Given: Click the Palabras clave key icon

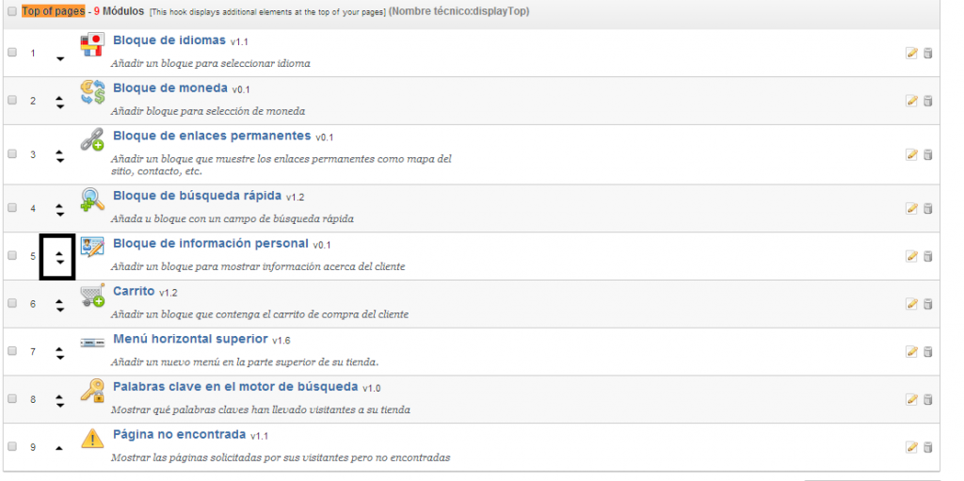Looking at the screenshot, I should pyautogui.click(x=92, y=392).
